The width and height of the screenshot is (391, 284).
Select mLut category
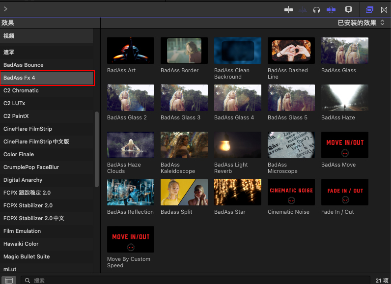coord(46,269)
